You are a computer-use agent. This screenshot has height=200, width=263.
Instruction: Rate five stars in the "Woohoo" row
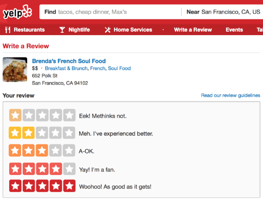pyautogui.click(x=69, y=186)
